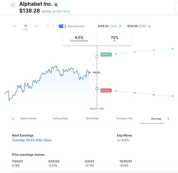Screen dimensions: 178x173
Task: Click the Oct 27, +3d date marker
Action: [97, 109]
